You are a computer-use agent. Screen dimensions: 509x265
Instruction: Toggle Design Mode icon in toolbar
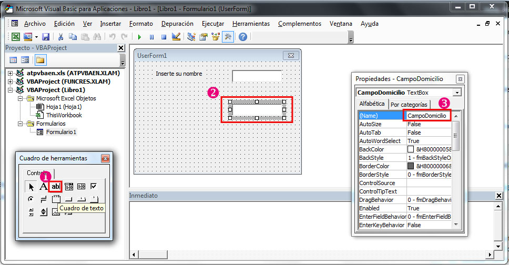pyautogui.click(x=176, y=37)
